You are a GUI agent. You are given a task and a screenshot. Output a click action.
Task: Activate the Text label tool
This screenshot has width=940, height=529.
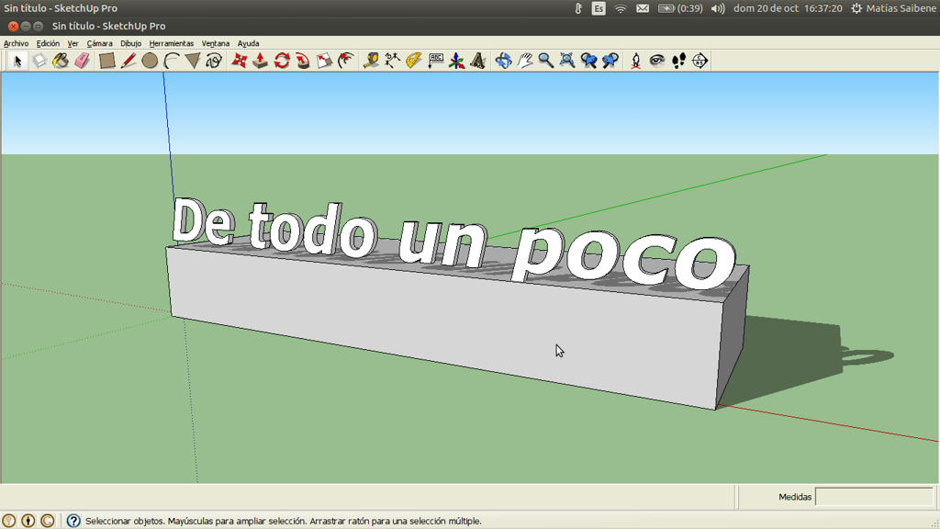[436, 61]
